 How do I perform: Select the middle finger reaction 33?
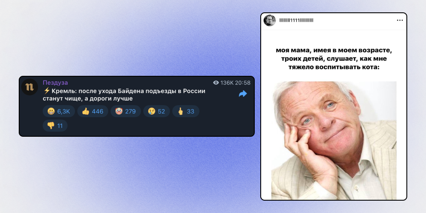pos(186,111)
